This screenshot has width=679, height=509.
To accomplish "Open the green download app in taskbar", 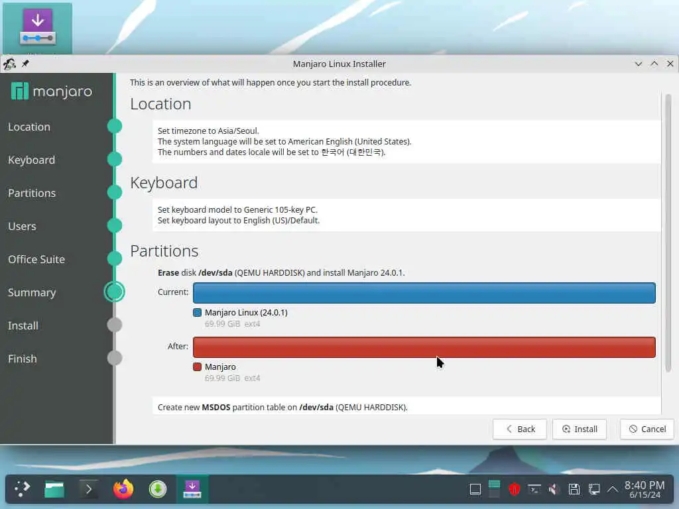I will point(158,490).
